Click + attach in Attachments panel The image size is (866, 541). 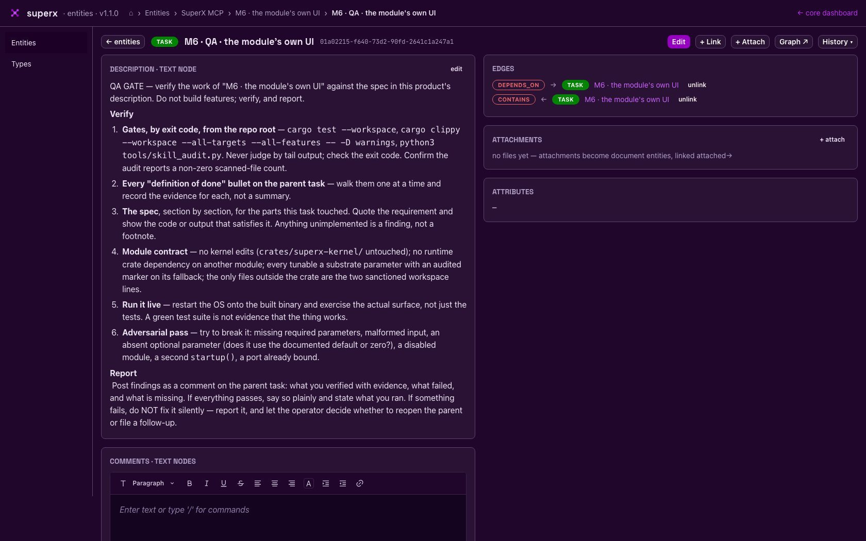(832, 140)
